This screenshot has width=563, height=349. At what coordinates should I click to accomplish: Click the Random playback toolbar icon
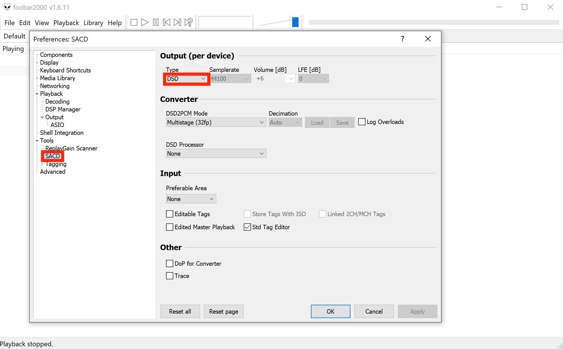pyautogui.click(x=189, y=22)
